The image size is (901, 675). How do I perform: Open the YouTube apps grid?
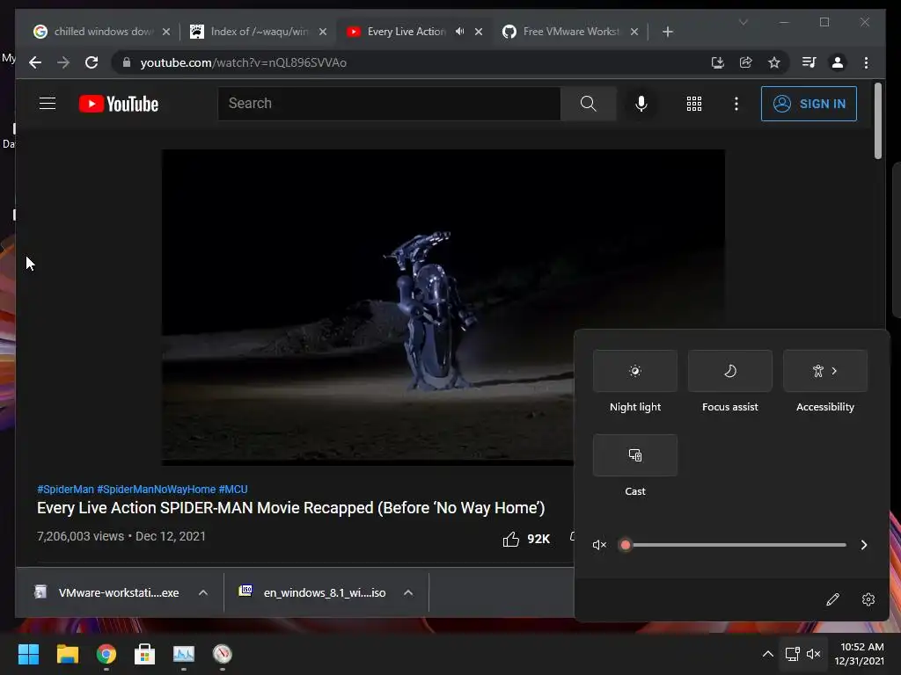[694, 104]
